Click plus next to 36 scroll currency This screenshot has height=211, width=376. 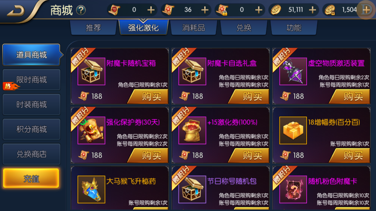[205, 10]
